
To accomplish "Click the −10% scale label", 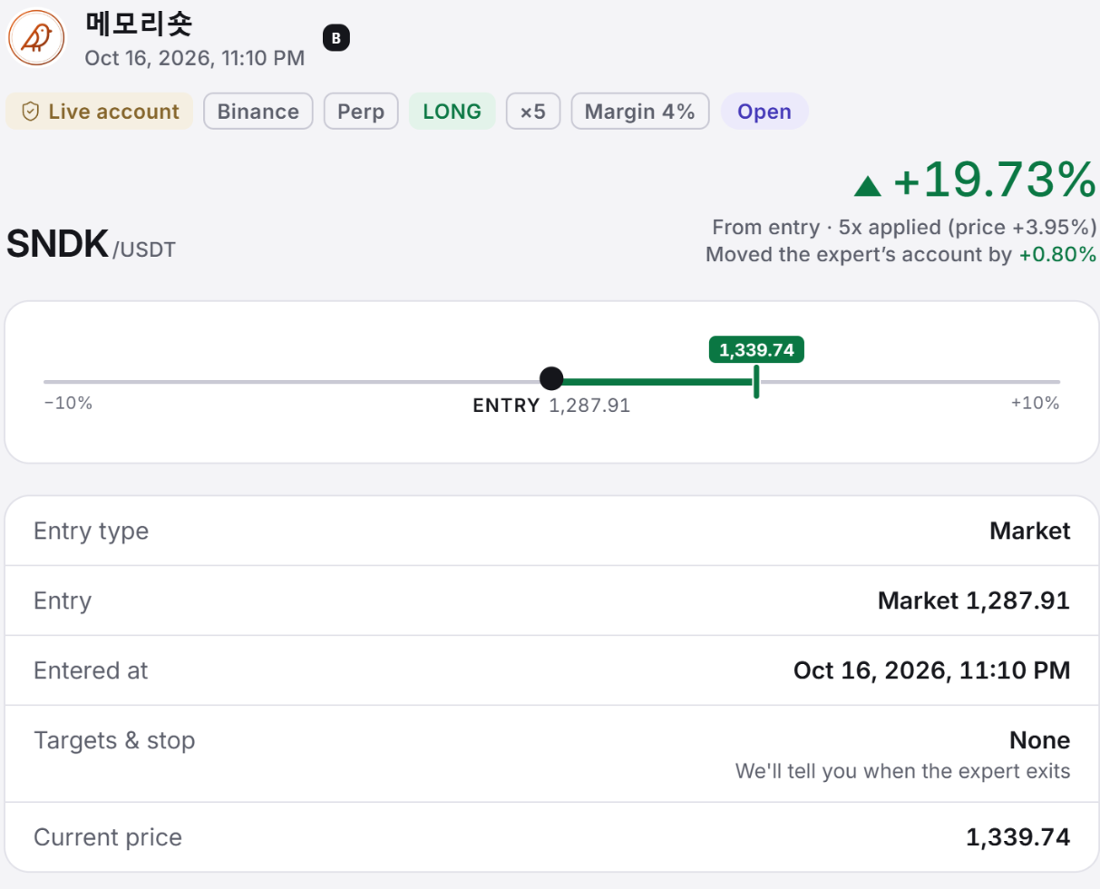I will [x=68, y=403].
